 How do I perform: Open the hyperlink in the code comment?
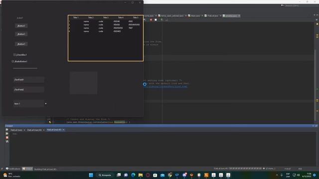click(165, 87)
